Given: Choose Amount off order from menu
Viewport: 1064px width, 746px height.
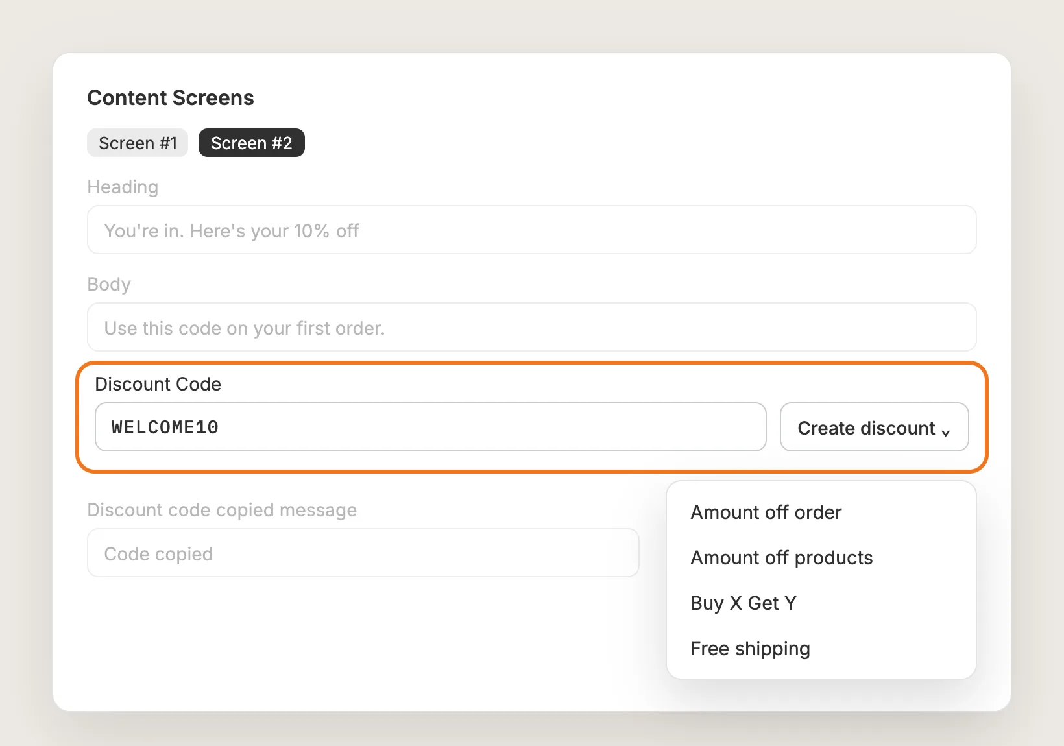Looking at the screenshot, I should tap(766, 512).
